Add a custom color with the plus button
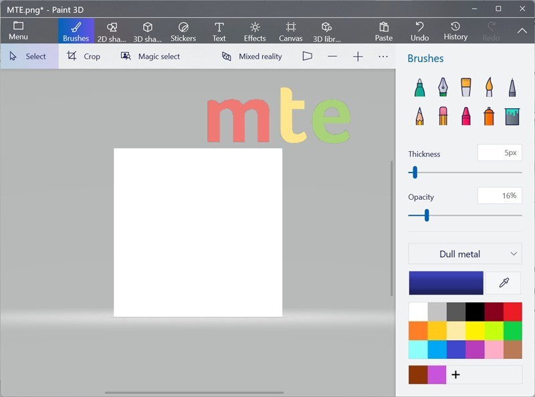535x397 pixels. tap(455, 374)
